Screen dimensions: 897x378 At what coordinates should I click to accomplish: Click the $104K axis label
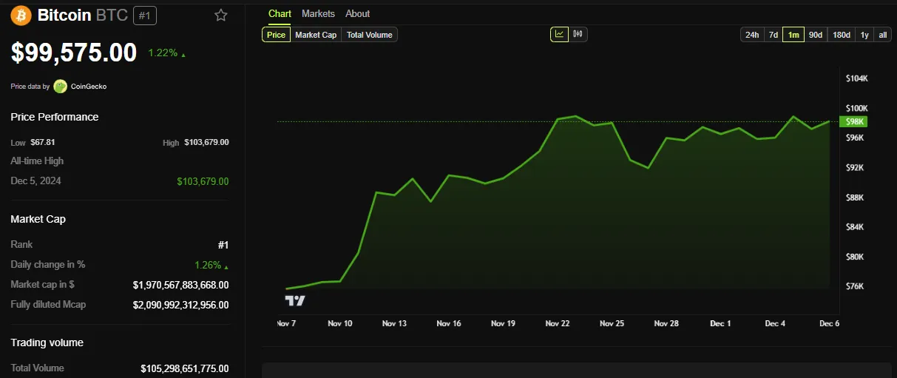click(856, 78)
